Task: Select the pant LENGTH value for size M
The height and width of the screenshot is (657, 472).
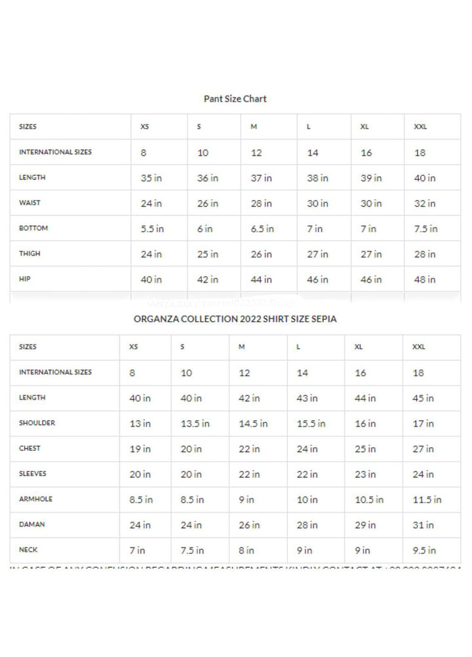Action: (x=261, y=178)
